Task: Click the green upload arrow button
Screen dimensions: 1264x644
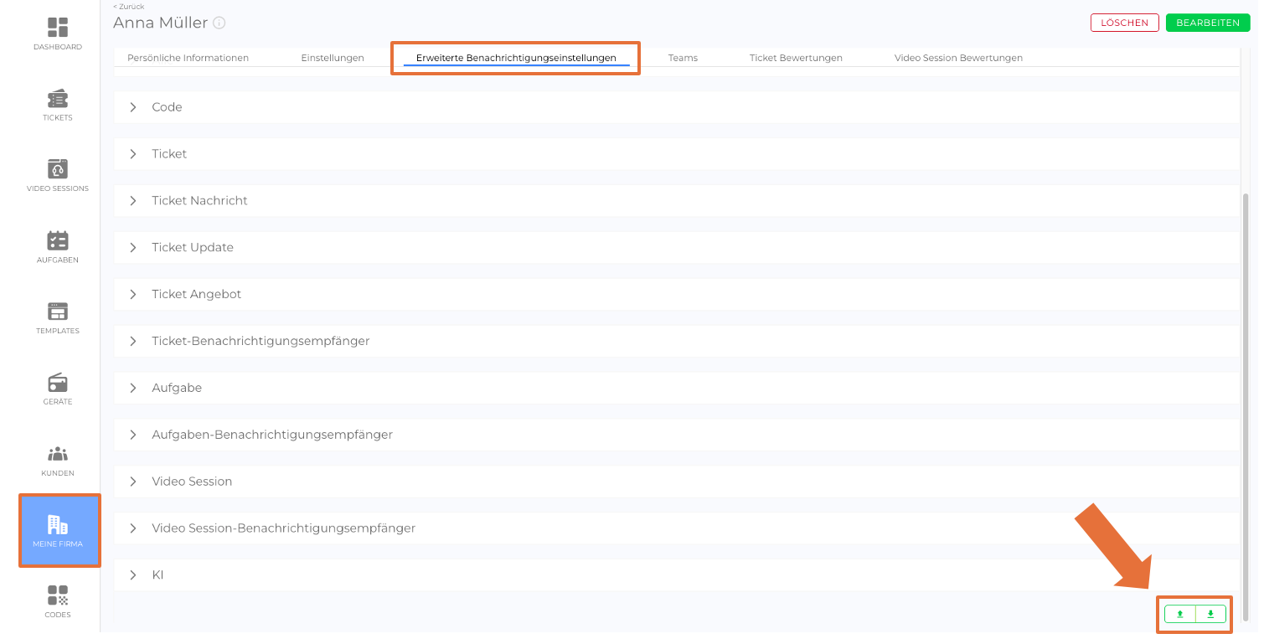Action: pyautogui.click(x=1180, y=614)
